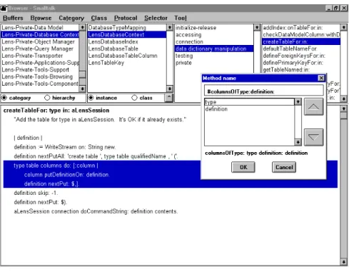Select Lens-Private-Tools-Support category

tap(40, 70)
